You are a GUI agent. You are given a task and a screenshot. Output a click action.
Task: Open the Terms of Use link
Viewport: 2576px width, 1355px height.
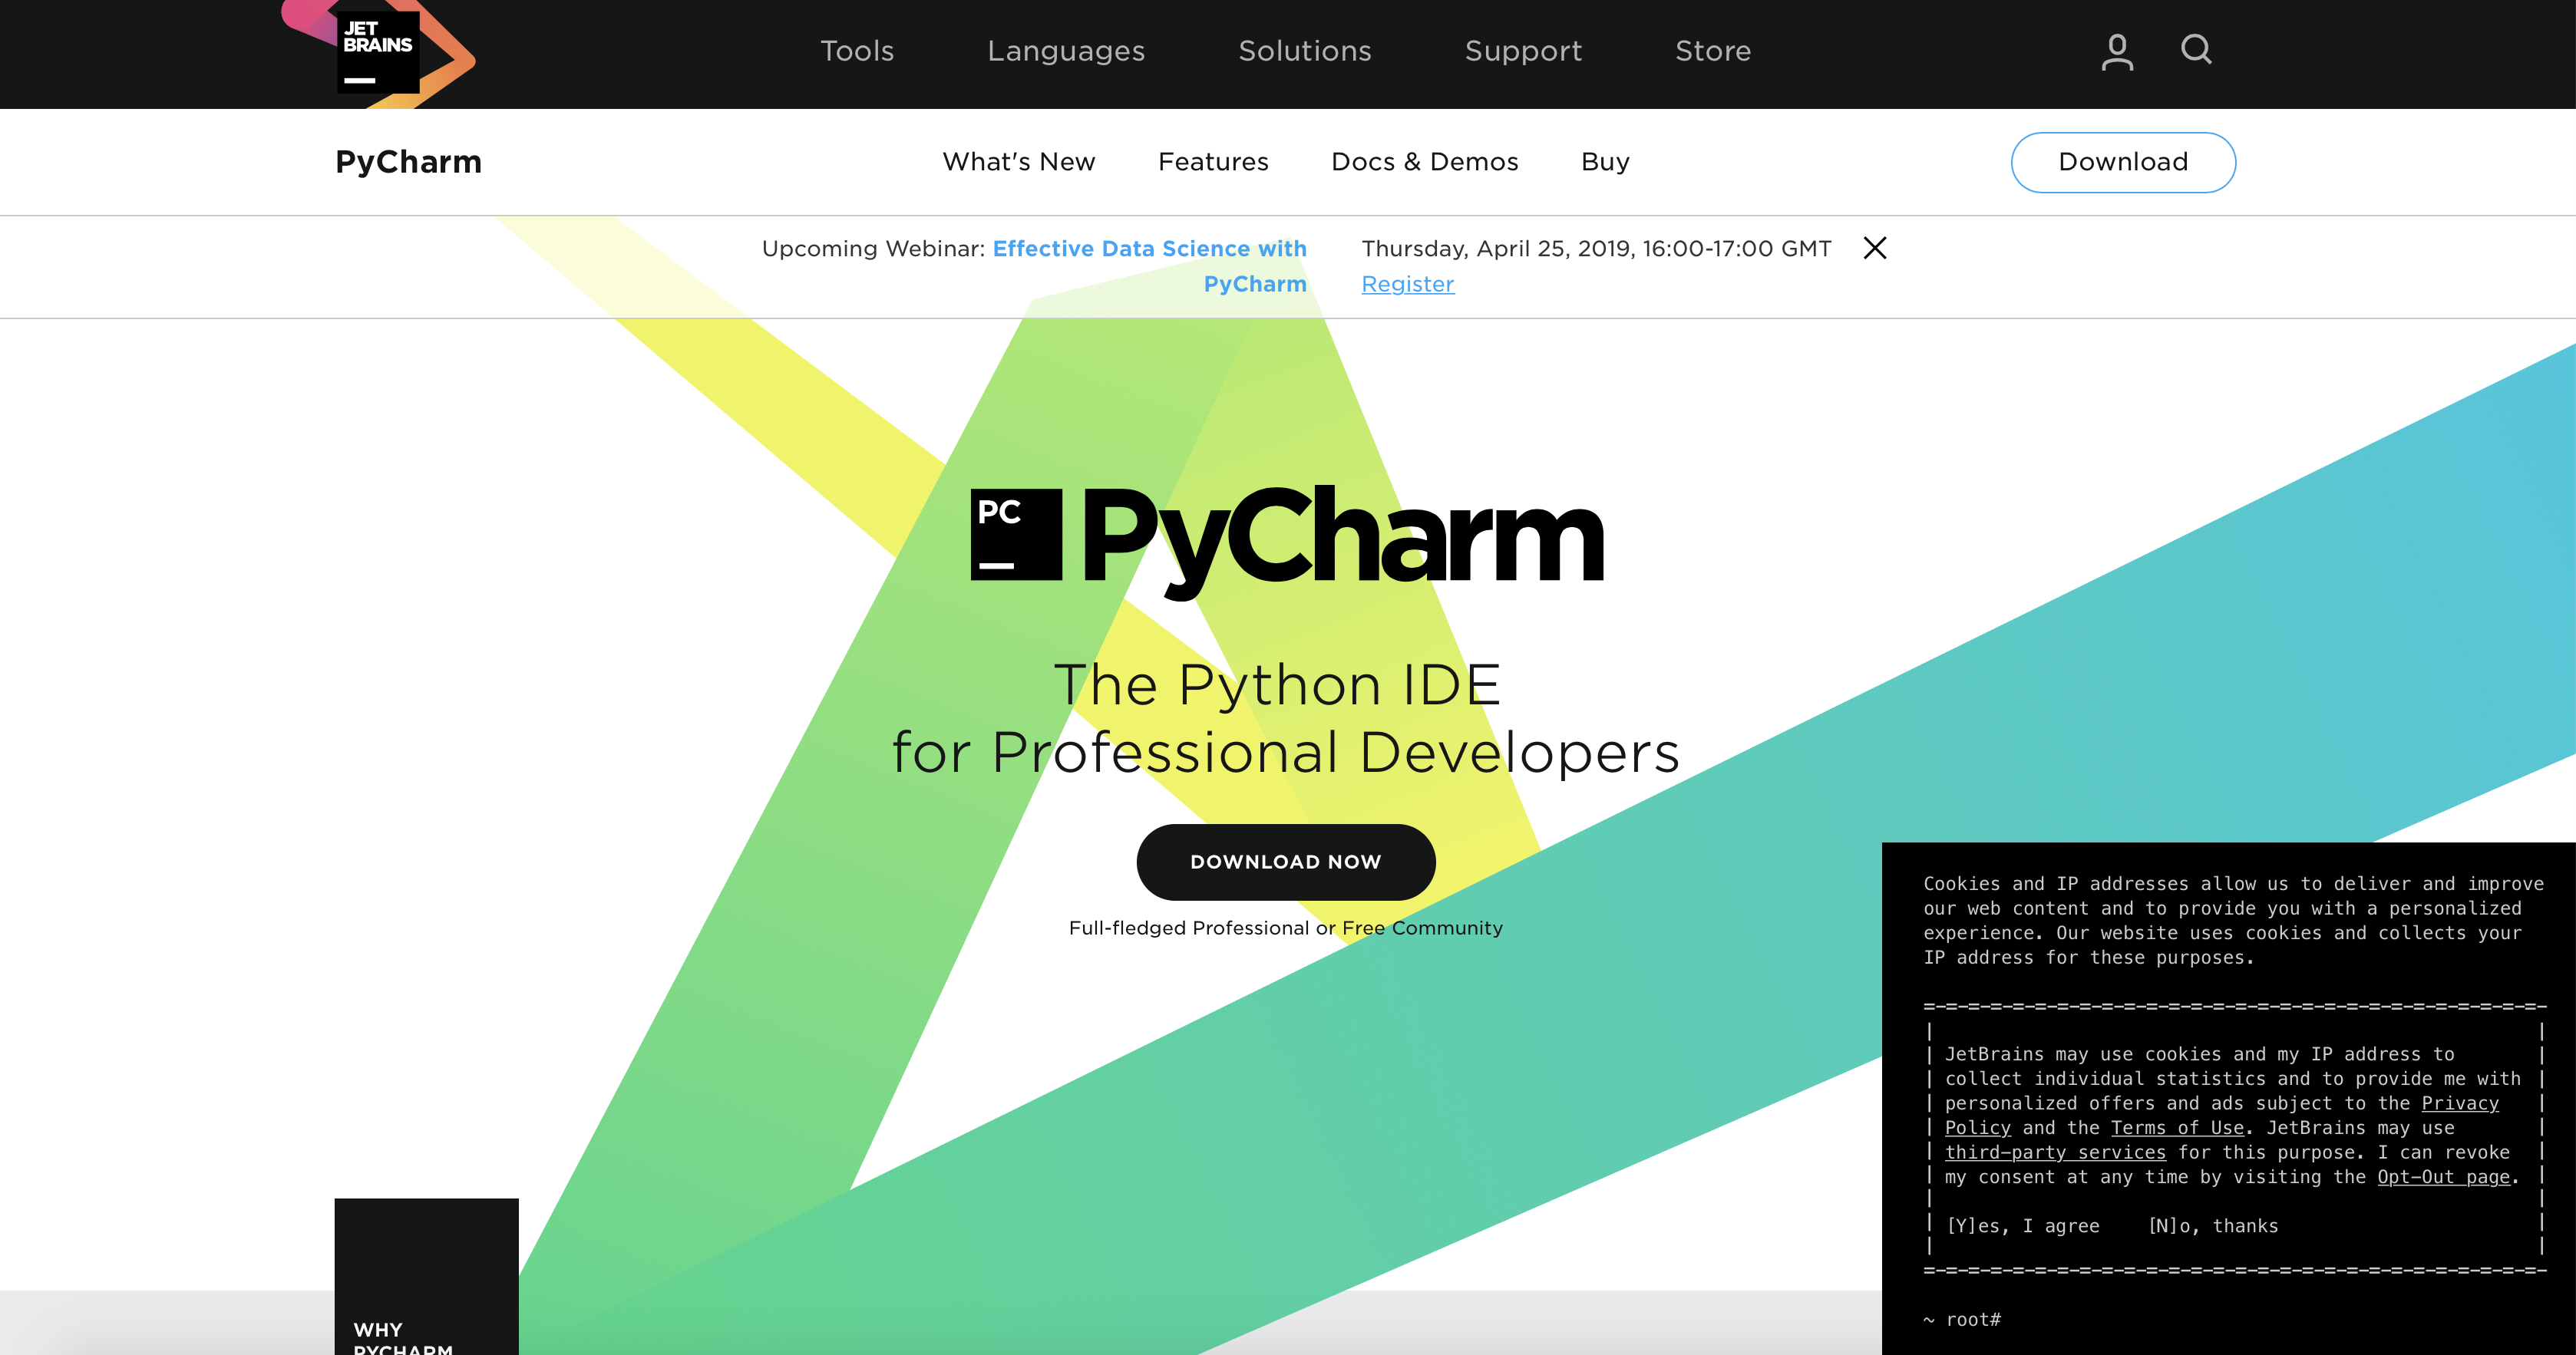2178,1127
